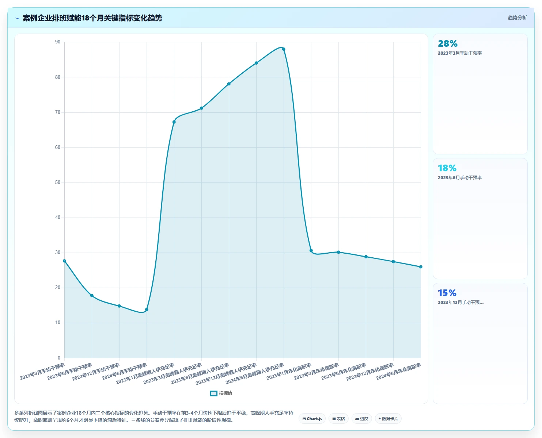Click x-axis label 2023年12月年化离职率
The image size is (542, 438).
pos(370,372)
